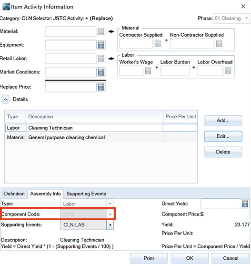Select the Assembly Info tab

click(45, 194)
